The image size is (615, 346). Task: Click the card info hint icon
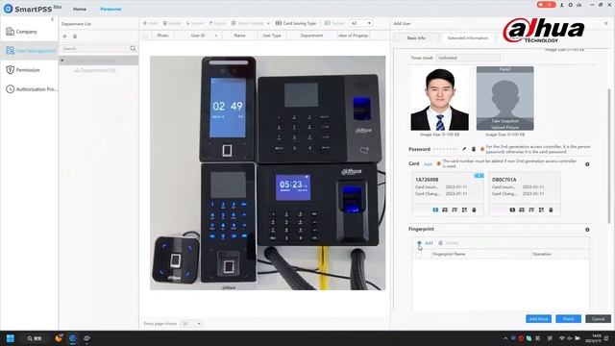point(438,163)
